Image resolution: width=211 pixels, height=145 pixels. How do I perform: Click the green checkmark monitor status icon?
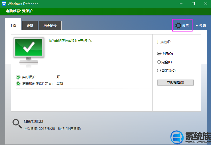(x=29, y=52)
